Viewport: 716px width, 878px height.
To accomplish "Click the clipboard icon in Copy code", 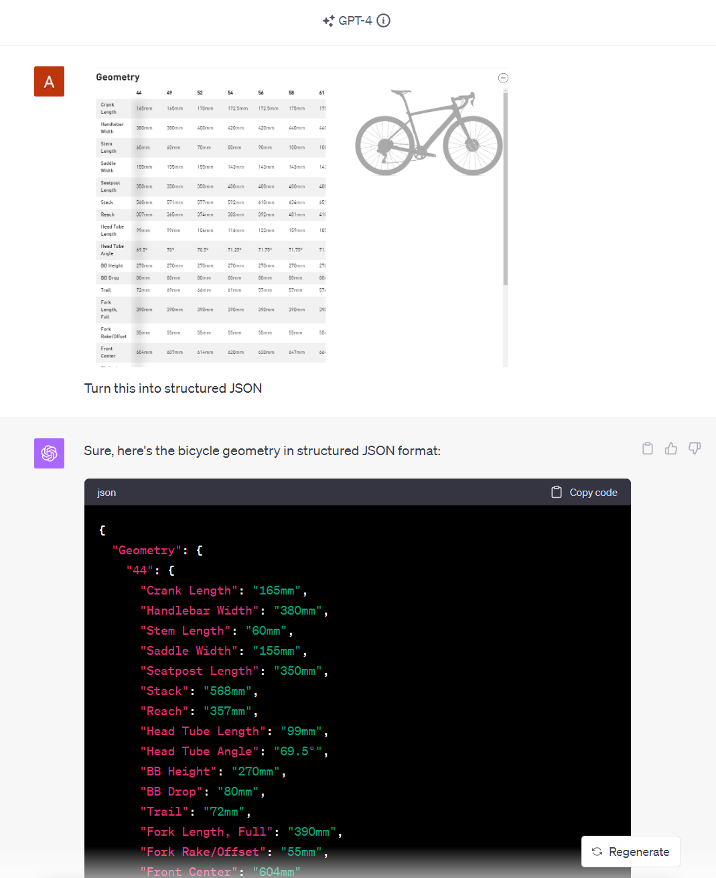I will (x=556, y=492).
